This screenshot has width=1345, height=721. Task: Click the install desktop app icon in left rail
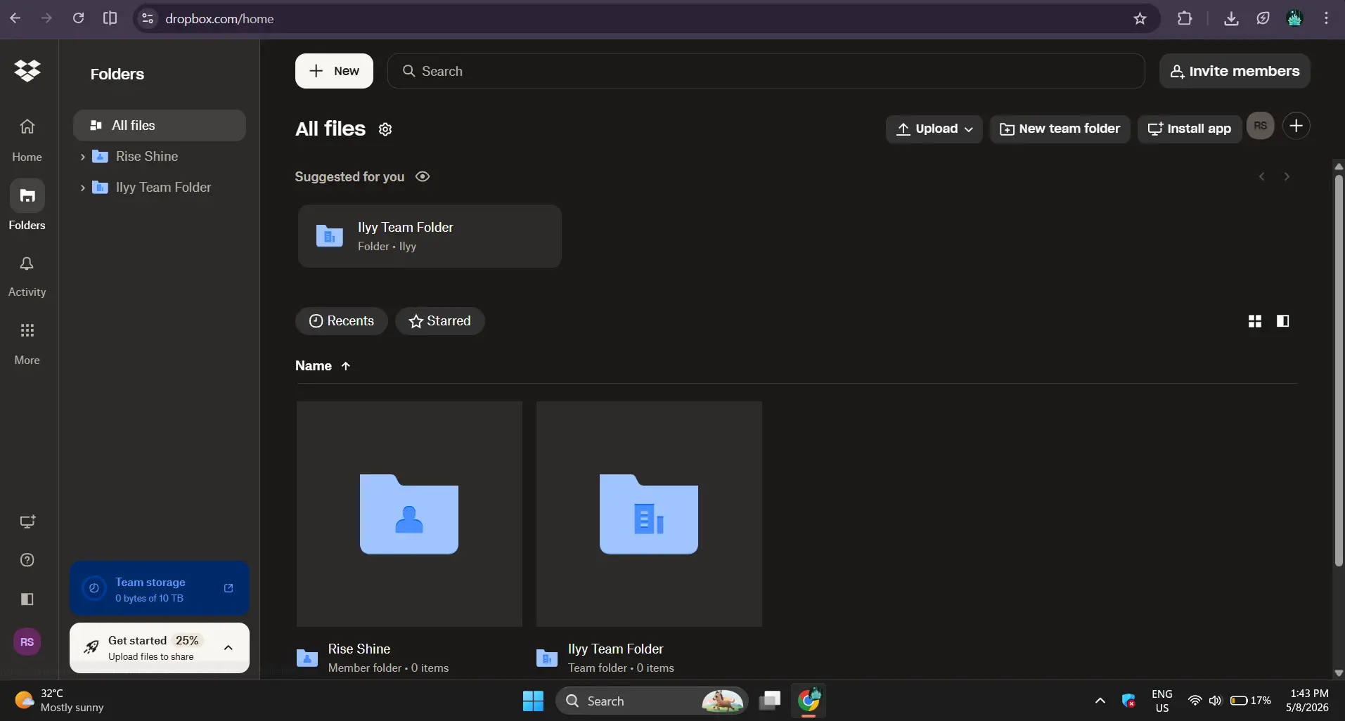point(27,521)
